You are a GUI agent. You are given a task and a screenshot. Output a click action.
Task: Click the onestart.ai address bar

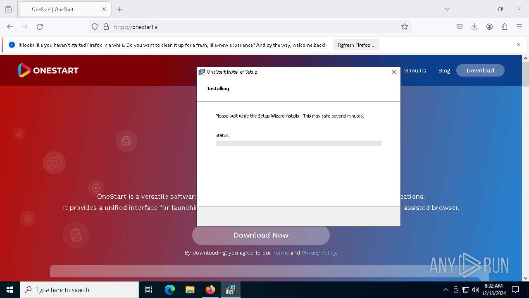tap(249, 26)
